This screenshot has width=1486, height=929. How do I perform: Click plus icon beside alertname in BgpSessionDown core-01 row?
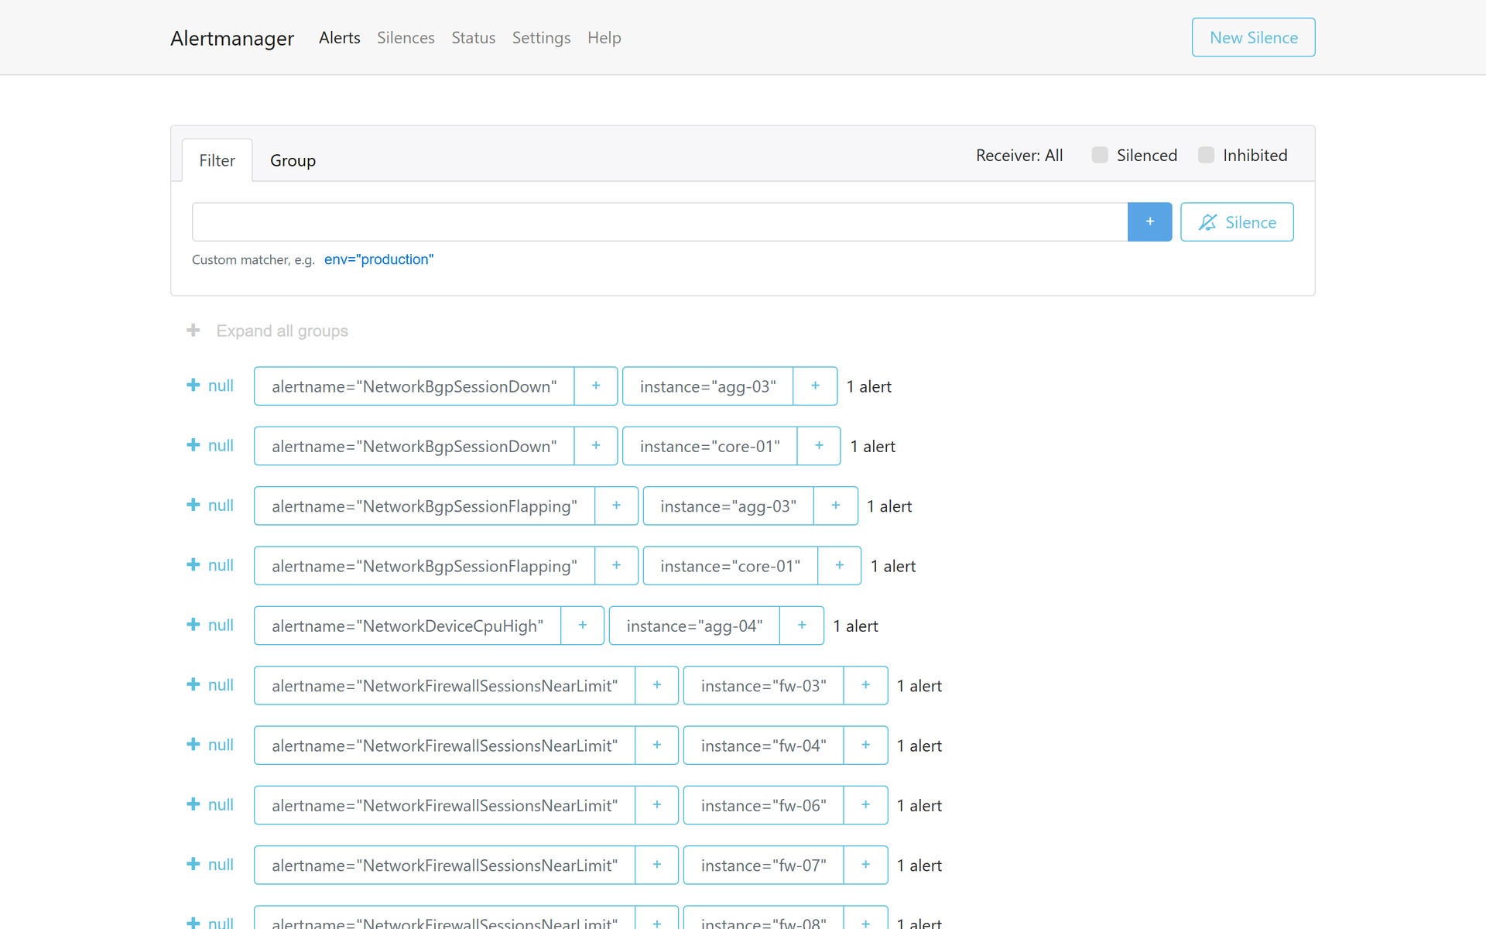tap(596, 446)
